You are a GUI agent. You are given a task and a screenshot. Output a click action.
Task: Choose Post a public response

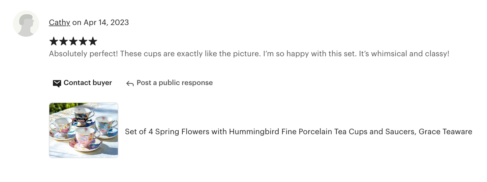pos(175,83)
